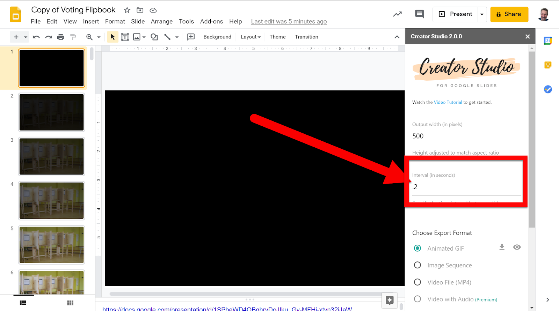Open the Arrange menu

pyautogui.click(x=162, y=21)
